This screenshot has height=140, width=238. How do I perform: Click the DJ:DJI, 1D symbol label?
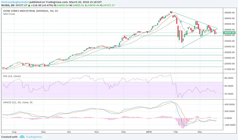pyautogui.click(x=8, y=5)
